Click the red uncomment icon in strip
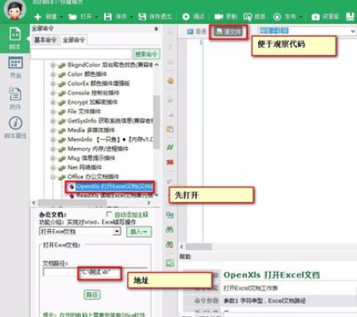 tap(170, 162)
